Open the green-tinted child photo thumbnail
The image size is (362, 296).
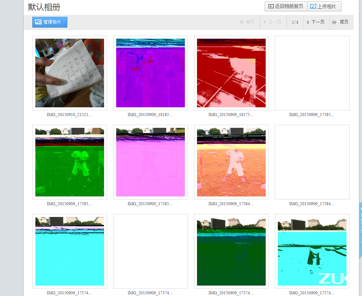70,162
